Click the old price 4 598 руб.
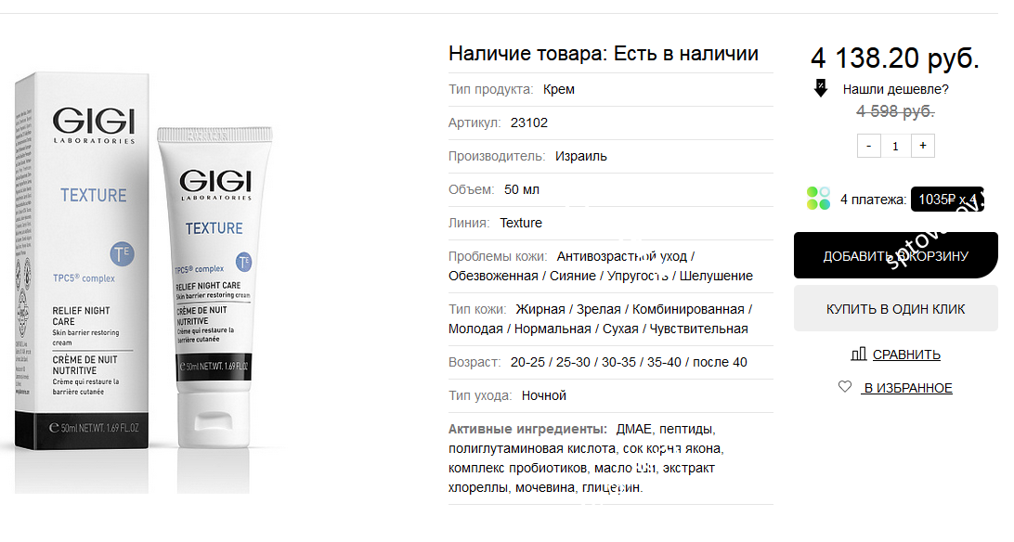 [895, 111]
